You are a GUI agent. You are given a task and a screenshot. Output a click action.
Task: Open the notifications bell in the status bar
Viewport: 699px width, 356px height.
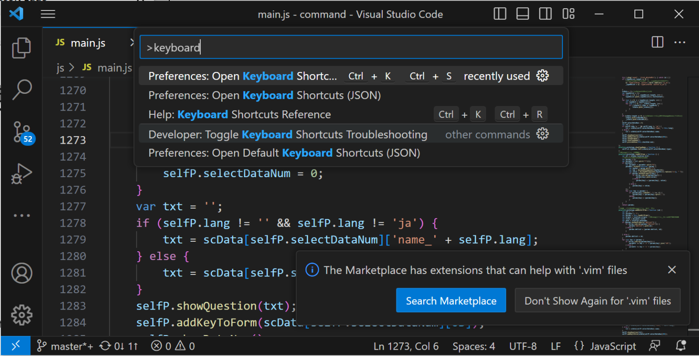(681, 346)
